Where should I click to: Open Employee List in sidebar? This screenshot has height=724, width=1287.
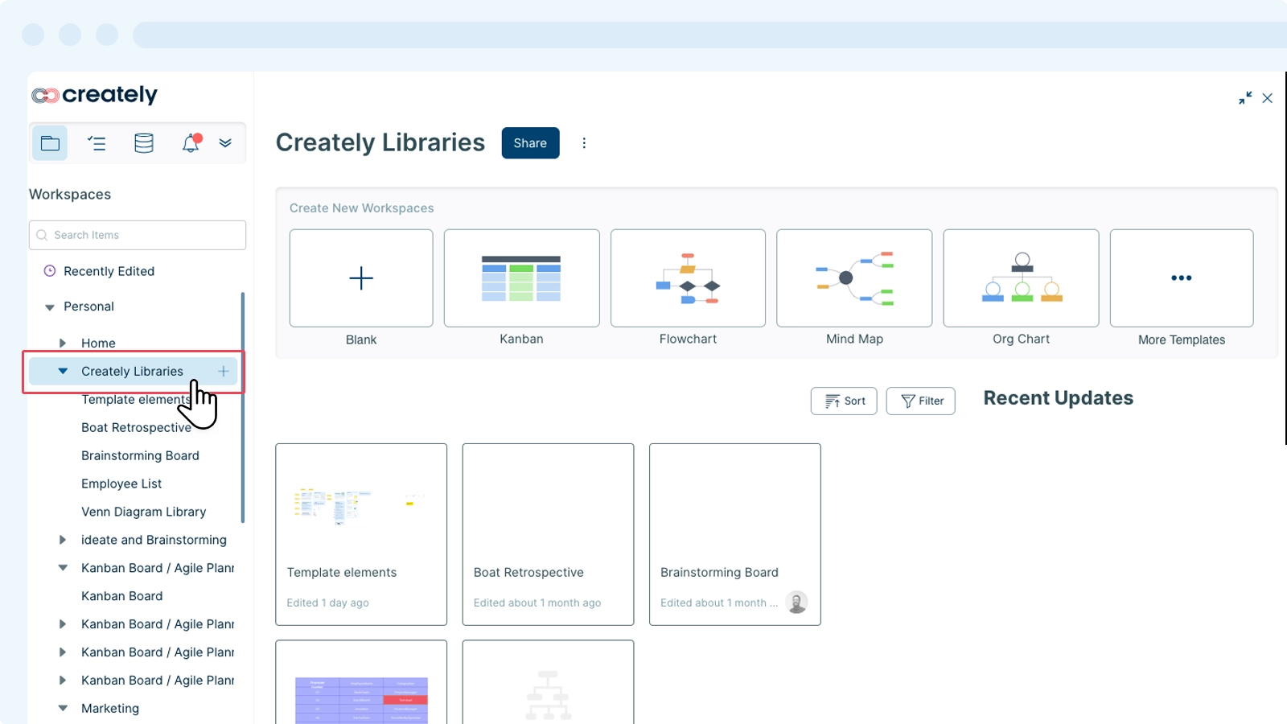[x=121, y=483]
